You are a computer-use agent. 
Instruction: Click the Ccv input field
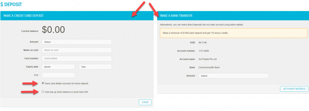coord(58,75)
